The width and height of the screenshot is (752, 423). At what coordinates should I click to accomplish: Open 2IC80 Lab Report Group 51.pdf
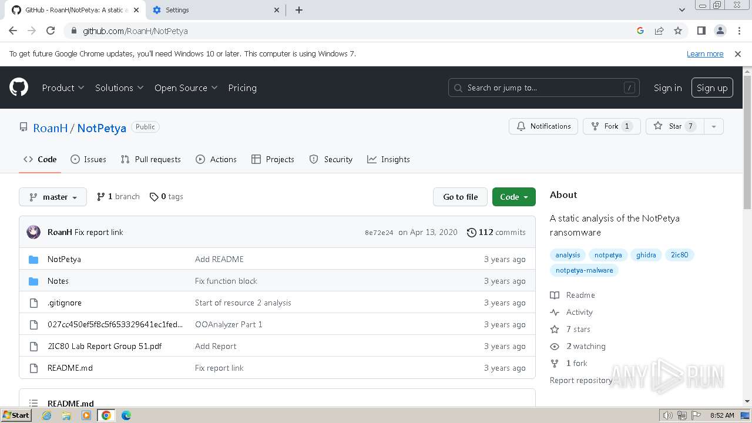[105, 346]
